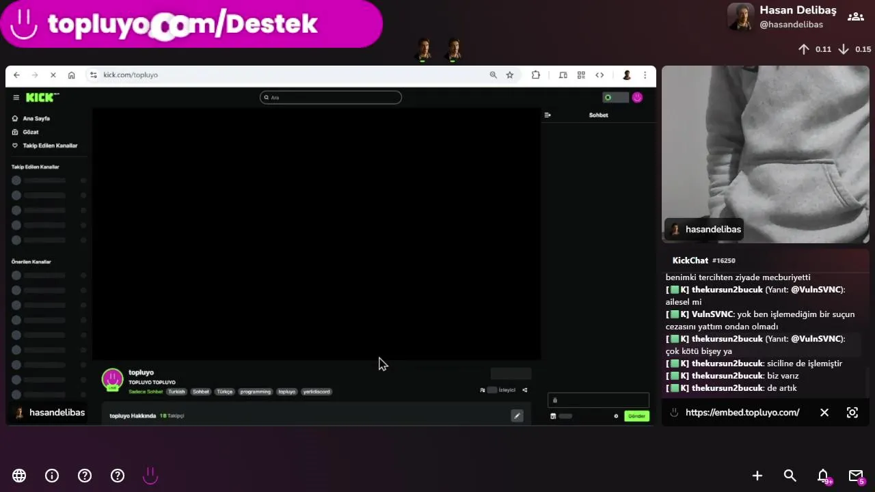Click the browser forward arrow
This screenshot has width=875, height=492.
35,75
